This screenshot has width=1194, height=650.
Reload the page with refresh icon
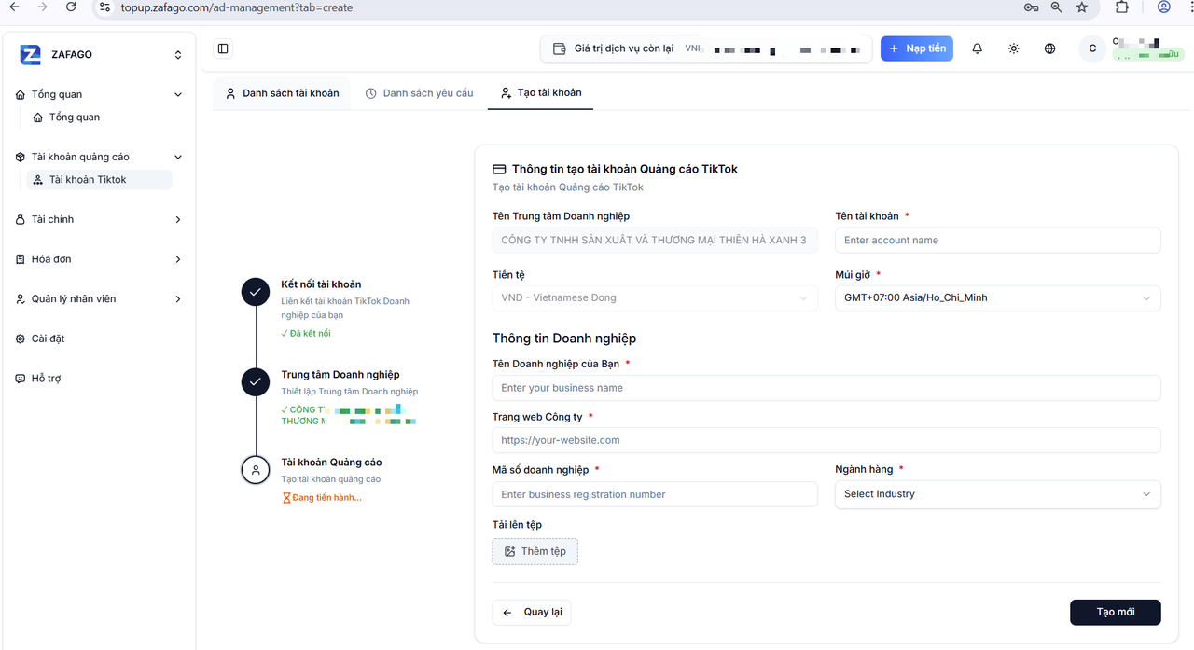(x=72, y=7)
